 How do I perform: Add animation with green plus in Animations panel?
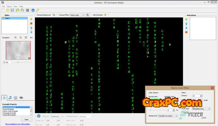(186, 19)
